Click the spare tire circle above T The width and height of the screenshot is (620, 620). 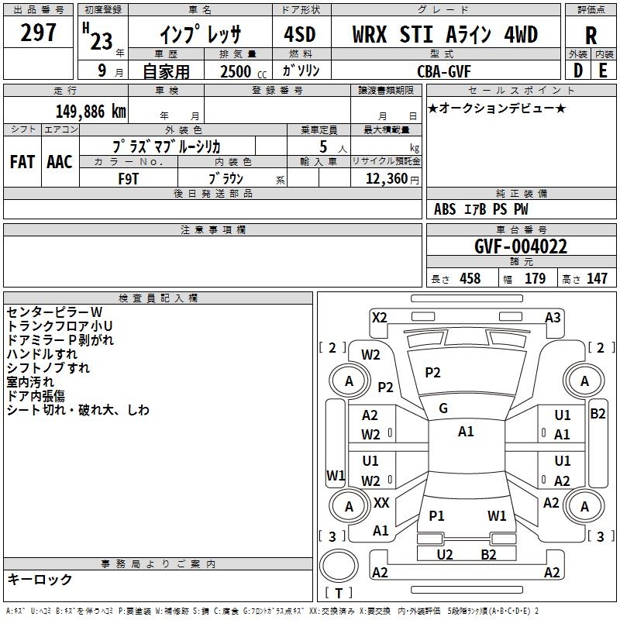[x=339, y=565]
